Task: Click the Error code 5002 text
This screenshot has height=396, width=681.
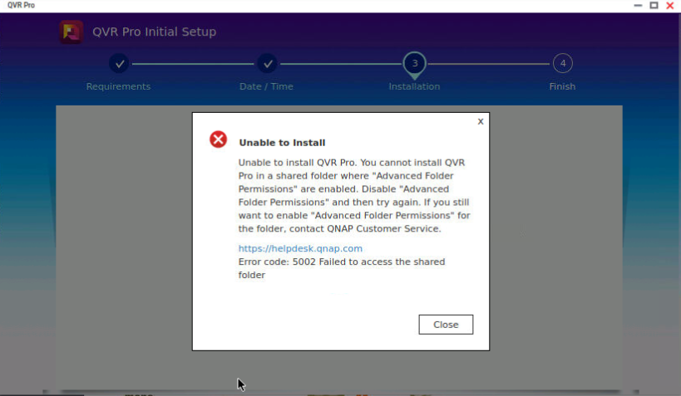Action: tap(341, 262)
